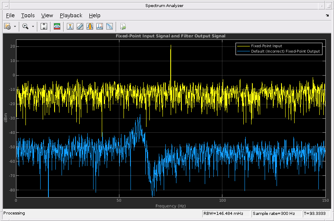Click the Scale Y-axis limits icon
The image size is (334, 221).
[x=44, y=26]
